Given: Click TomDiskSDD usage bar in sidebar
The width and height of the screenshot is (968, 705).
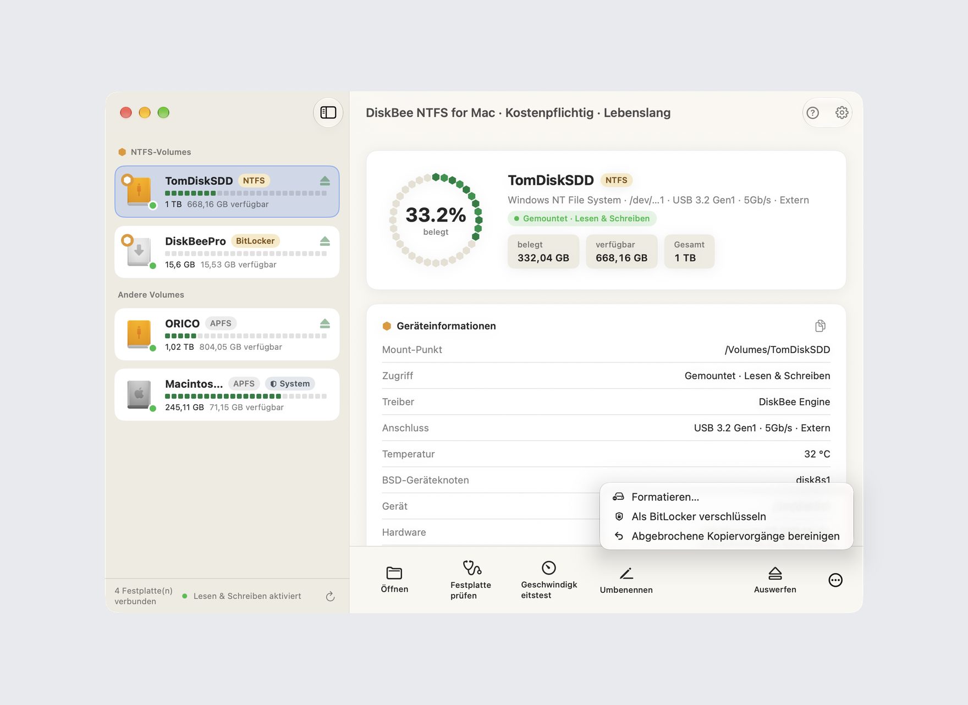Looking at the screenshot, I should [x=246, y=194].
